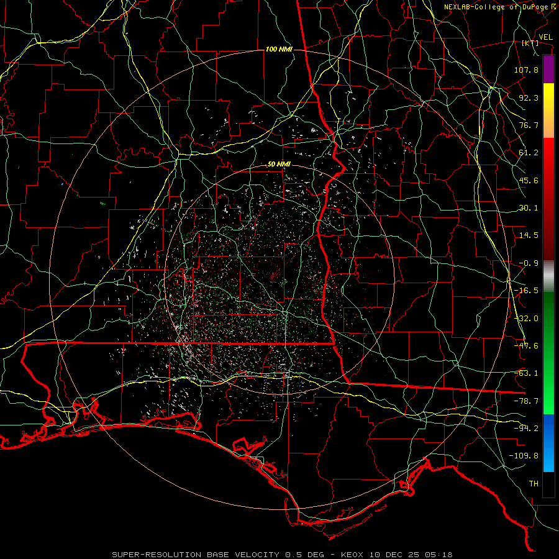Click the 92.3 velocity legend value

pyautogui.click(x=529, y=98)
